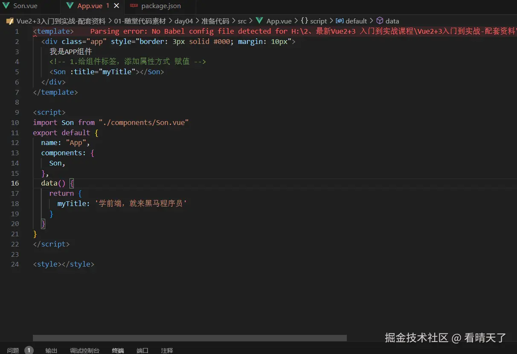
Task: Click the npm icon on package.json tab
Action: click(134, 6)
